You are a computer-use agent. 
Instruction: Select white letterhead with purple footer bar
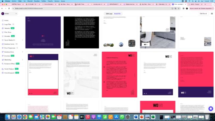coord(158,74)
